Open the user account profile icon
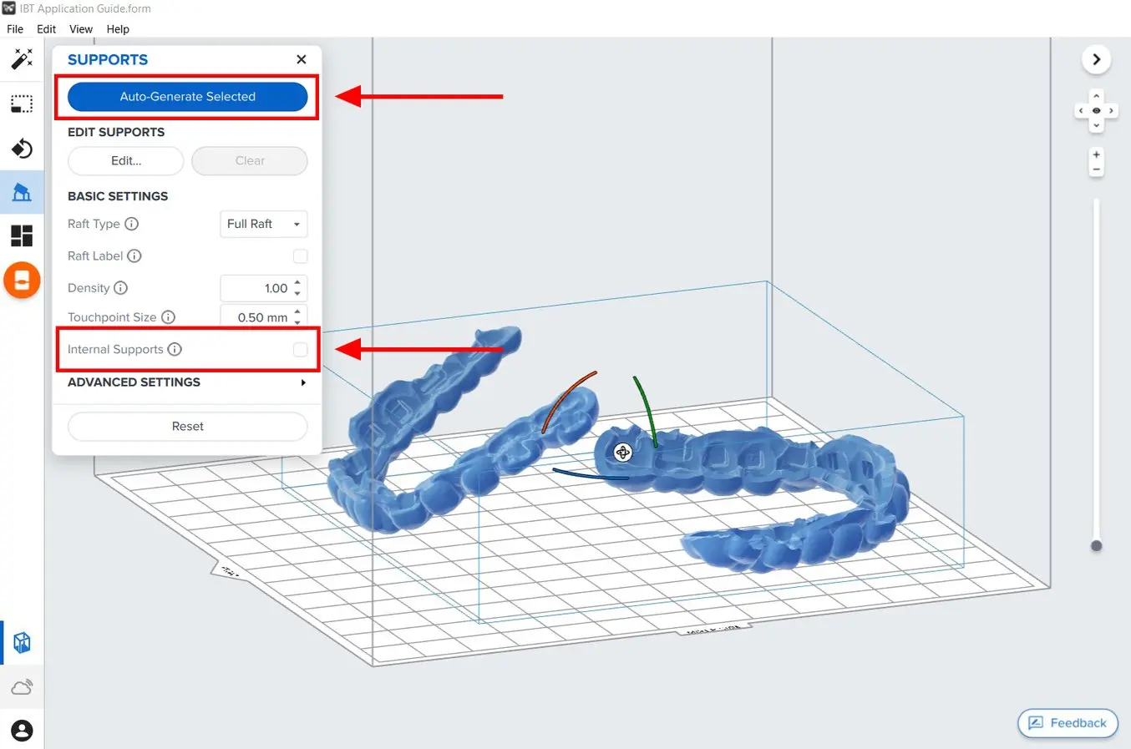 [x=22, y=731]
